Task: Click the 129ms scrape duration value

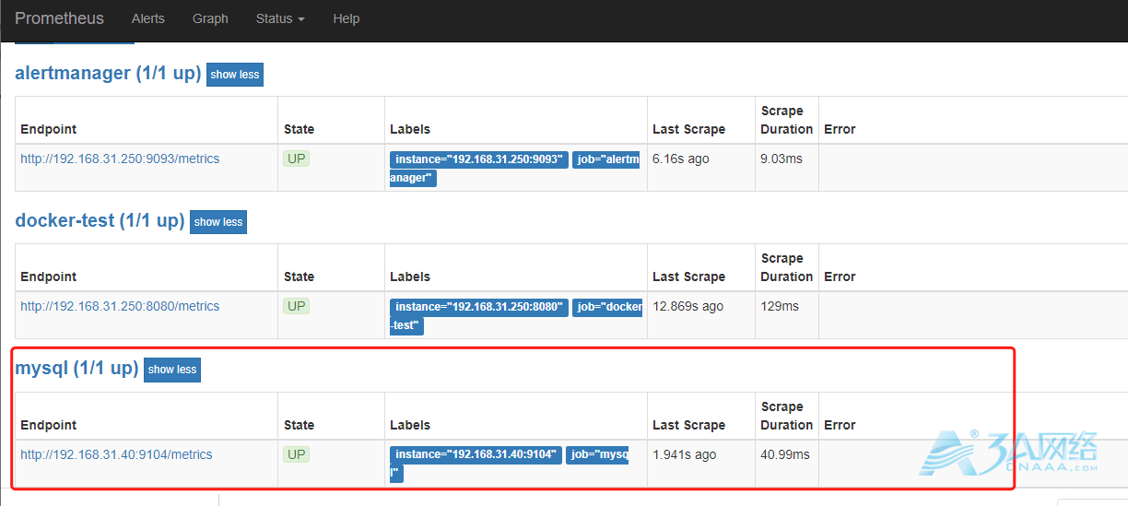Action: coord(780,306)
